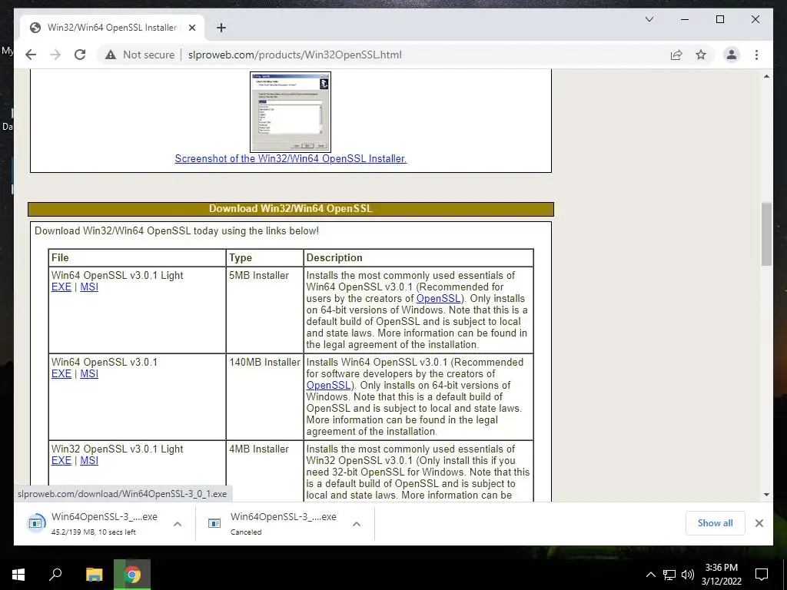Image resolution: width=787 pixels, height=590 pixels.
Task: Show all downloads
Action: point(716,523)
